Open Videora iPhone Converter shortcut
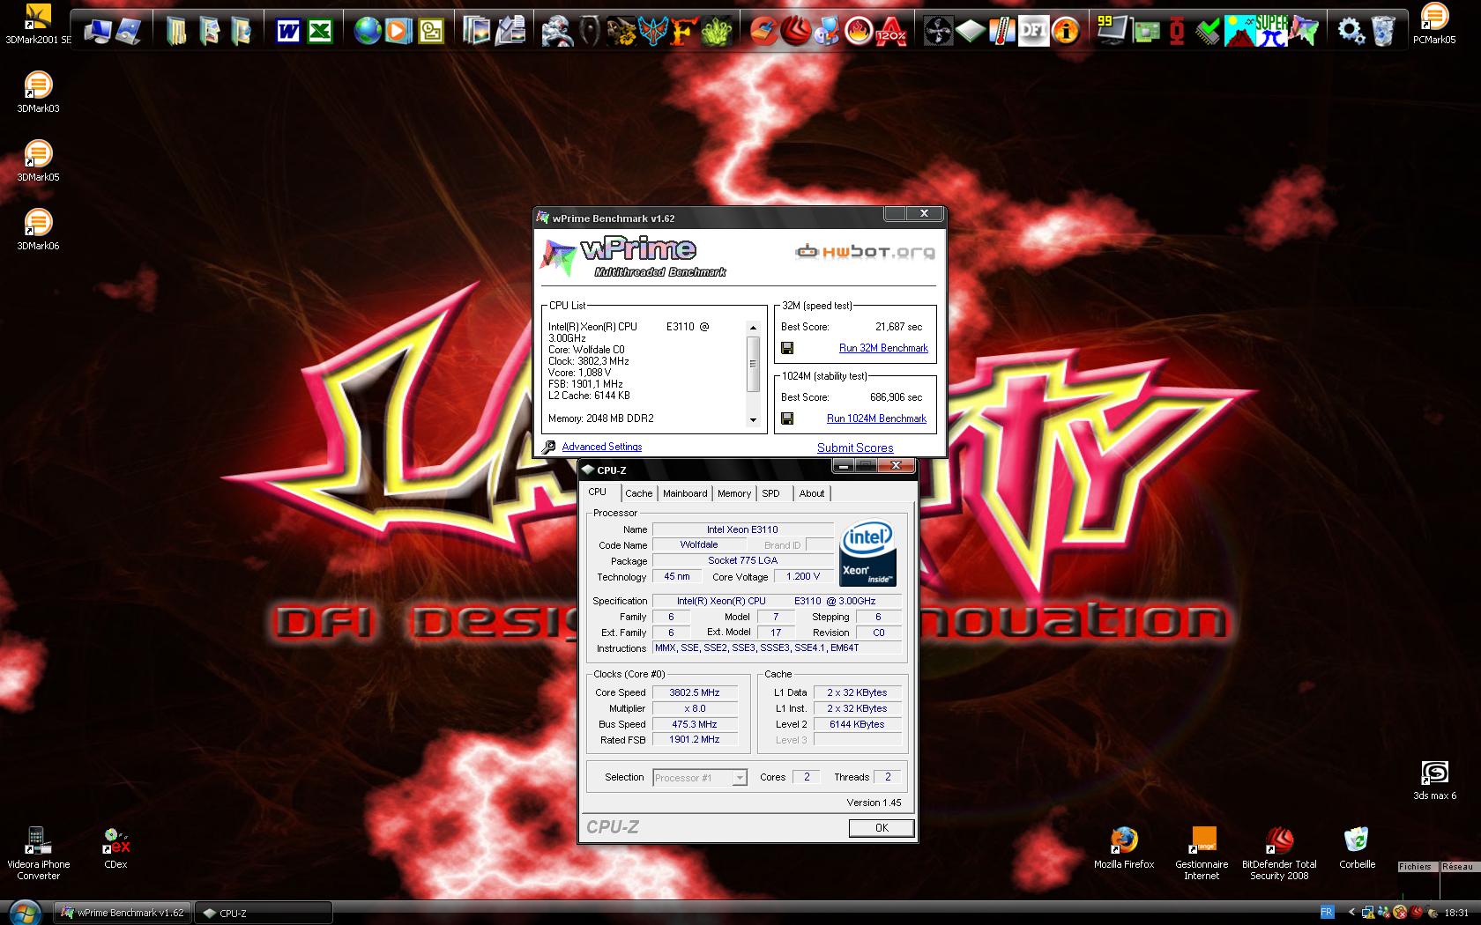1481x925 pixels. (x=38, y=853)
